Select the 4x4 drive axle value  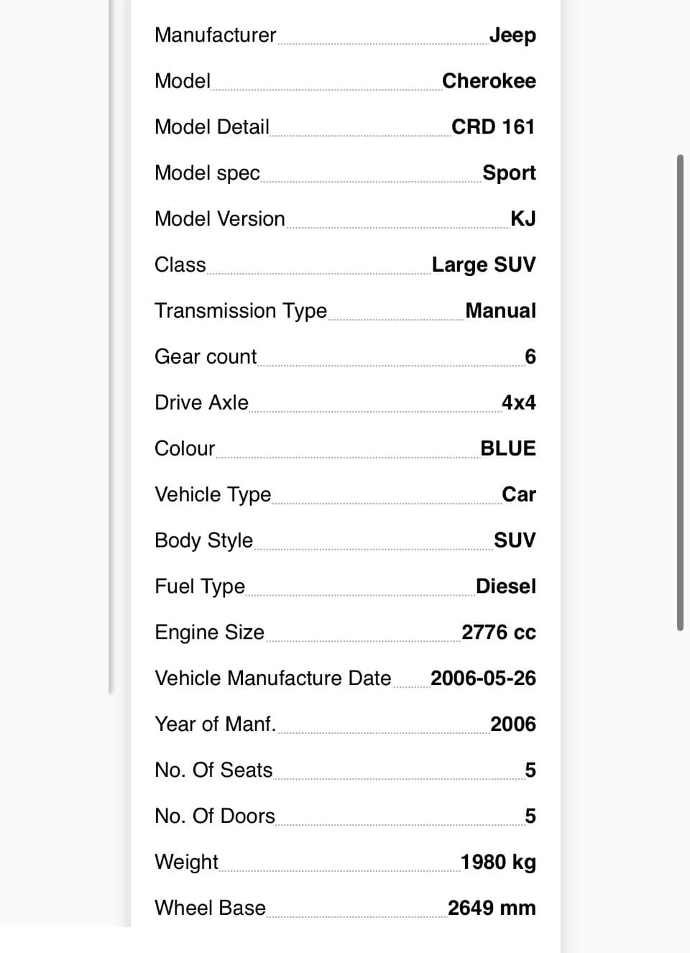[519, 402]
